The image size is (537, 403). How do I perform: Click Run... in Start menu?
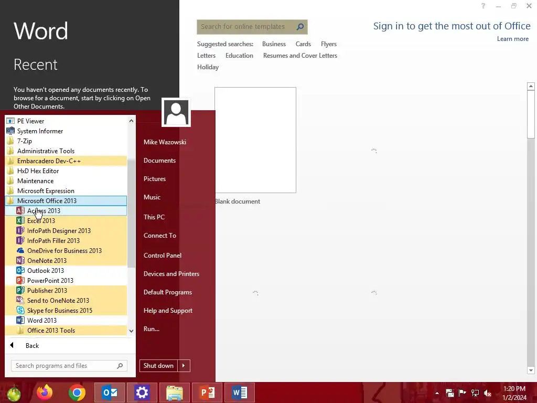coord(152,329)
